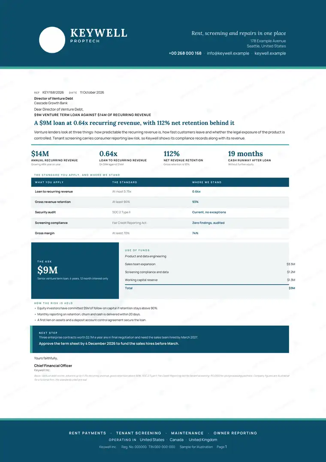Click the tagline 'Rent, screening and repairs in one place'
Screen dimensions: 326x462
[x=238, y=33]
